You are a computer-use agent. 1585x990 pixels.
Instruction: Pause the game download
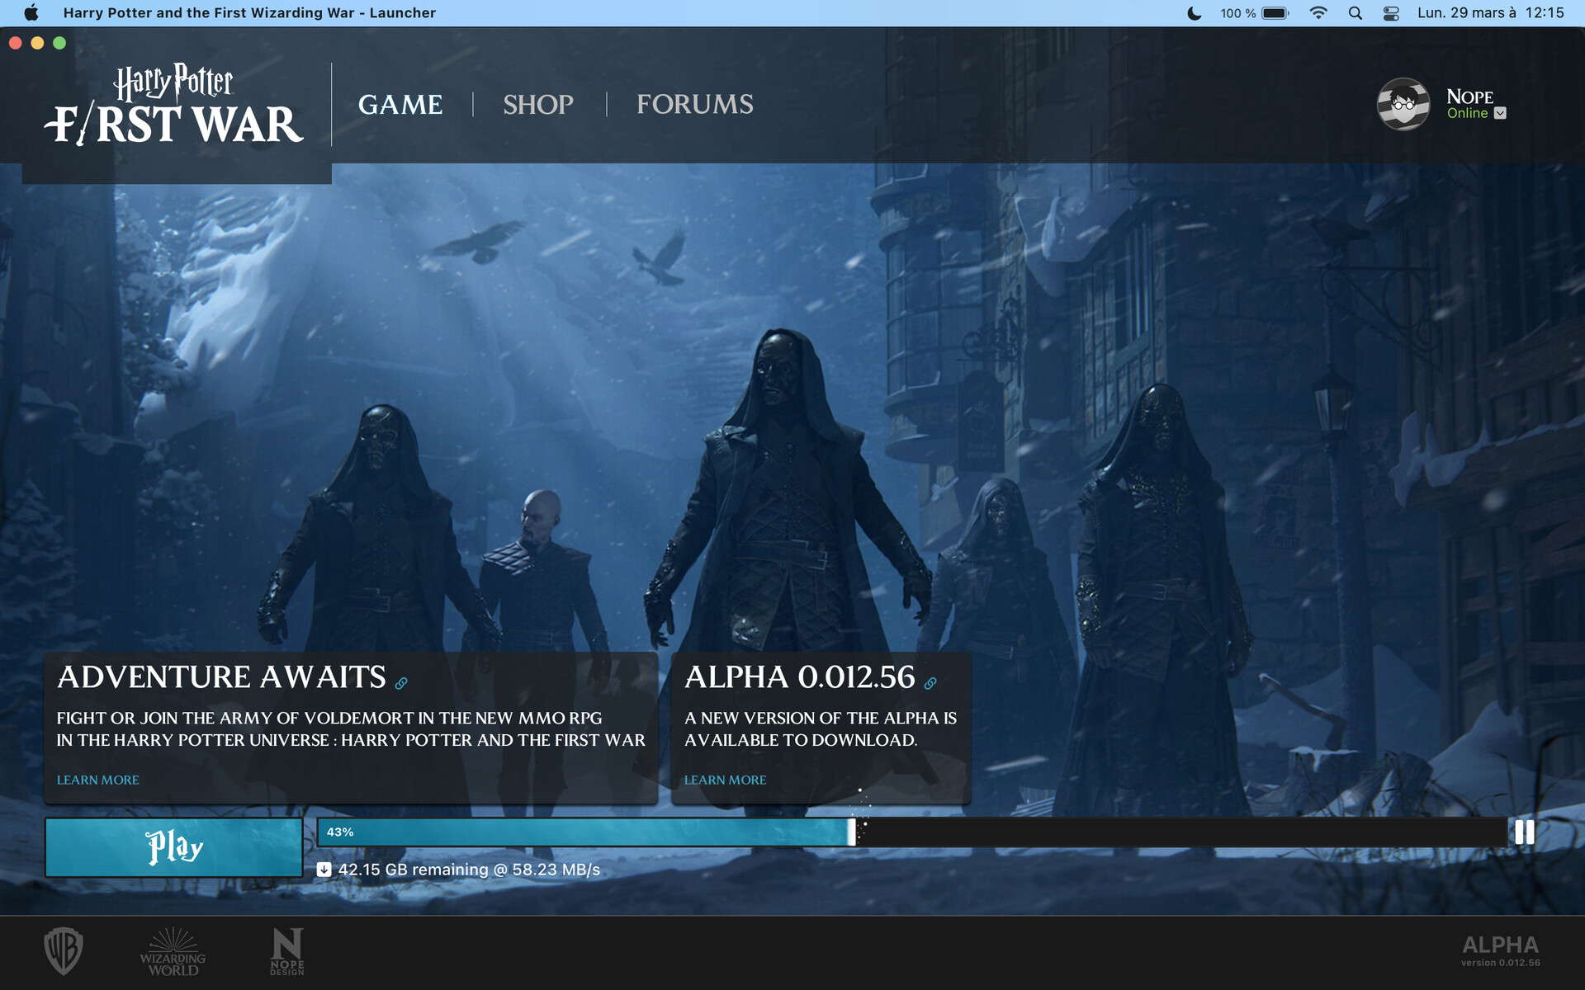pos(1526,833)
